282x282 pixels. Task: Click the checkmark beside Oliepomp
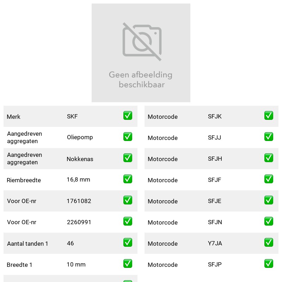click(x=128, y=137)
